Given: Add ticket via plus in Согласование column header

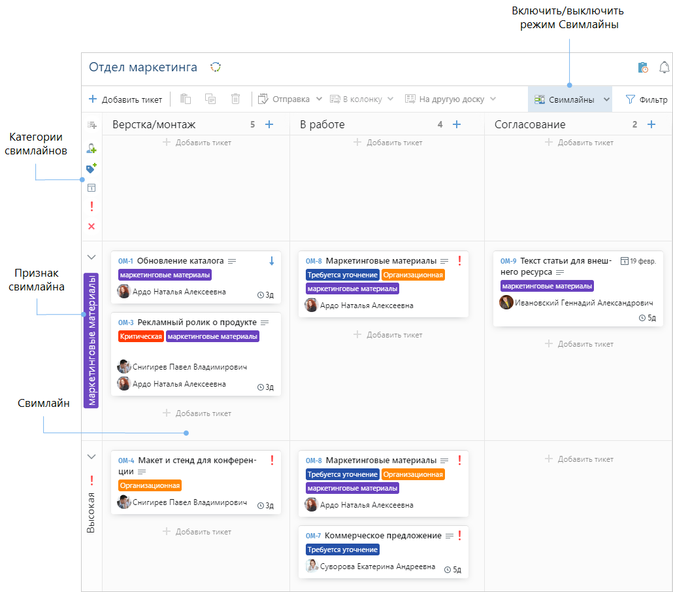Looking at the screenshot, I should coord(651,124).
